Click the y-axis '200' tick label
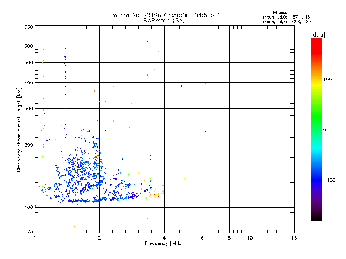Viewport: 346px width, 259px height. [x=29, y=145]
